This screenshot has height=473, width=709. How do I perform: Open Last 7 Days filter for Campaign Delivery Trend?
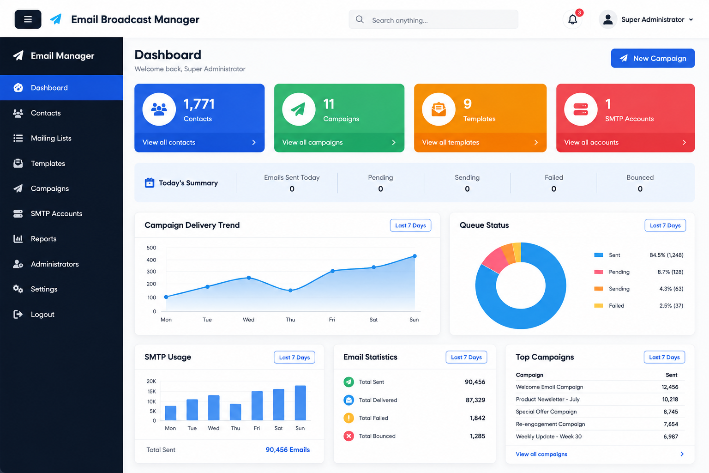point(410,225)
